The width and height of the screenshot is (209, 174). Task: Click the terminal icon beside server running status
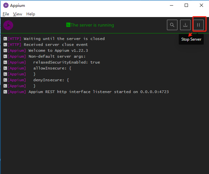(68, 25)
